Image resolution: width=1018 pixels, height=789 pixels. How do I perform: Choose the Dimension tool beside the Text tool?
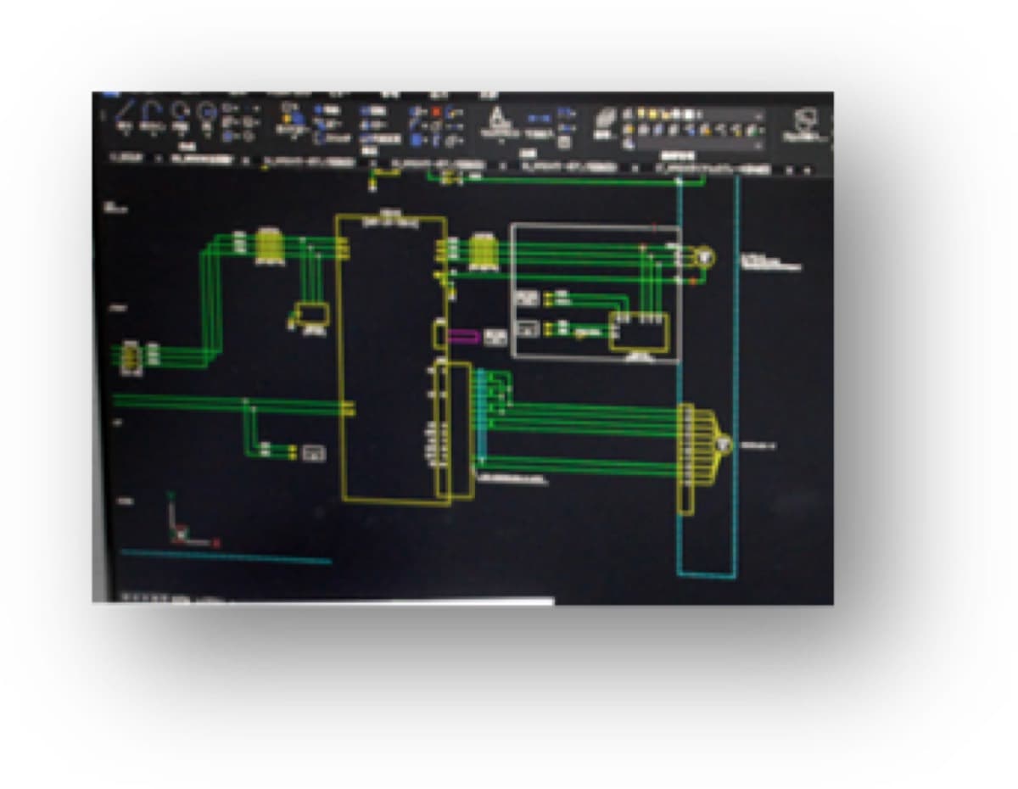coord(540,123)
